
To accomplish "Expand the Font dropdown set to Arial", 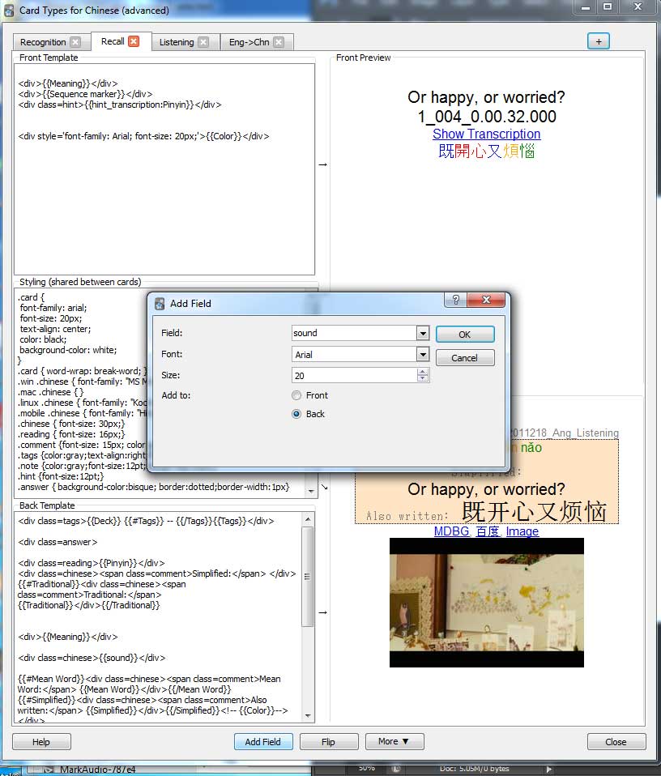I will point(422,354).
